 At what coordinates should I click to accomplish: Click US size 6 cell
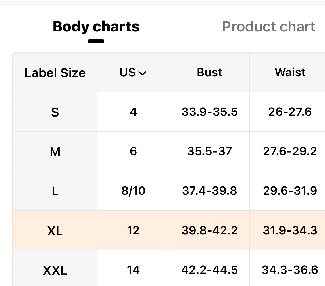point(133,151)
